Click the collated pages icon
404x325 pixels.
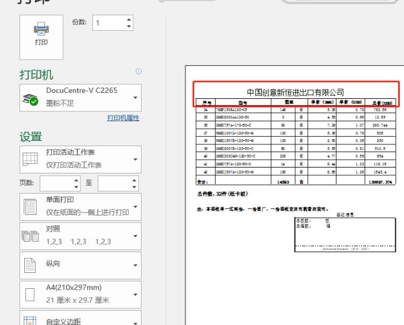pos(30,236)
